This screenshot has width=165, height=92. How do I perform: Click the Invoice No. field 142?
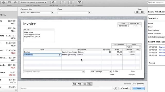click(135, 26)
